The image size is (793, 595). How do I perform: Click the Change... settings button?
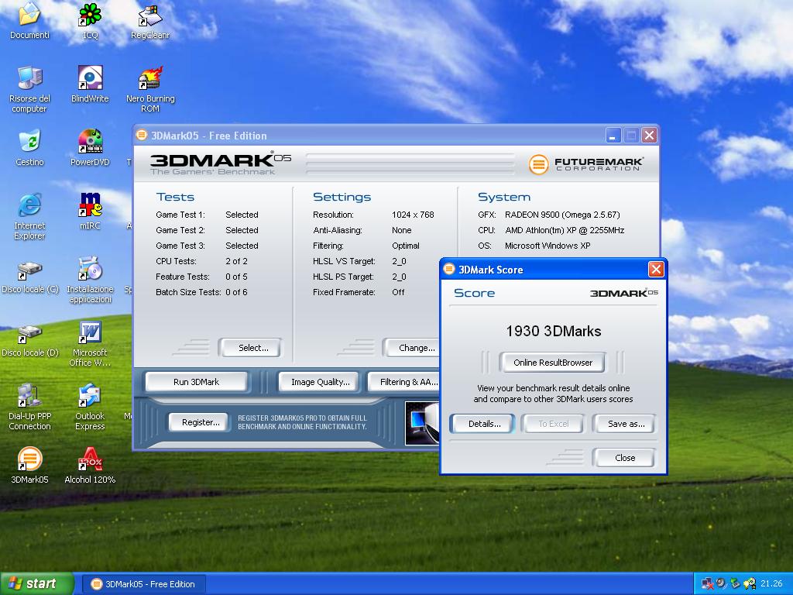414,348
